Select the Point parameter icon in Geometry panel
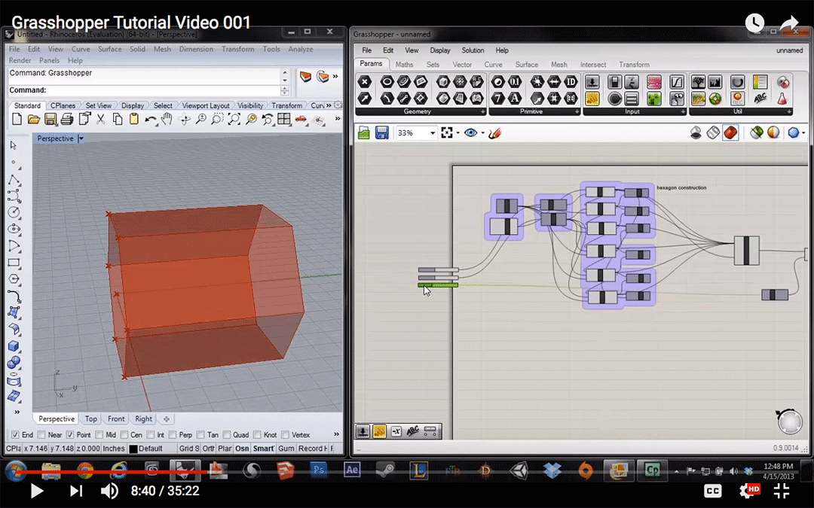The image size is (814, 508). [365, 82]
